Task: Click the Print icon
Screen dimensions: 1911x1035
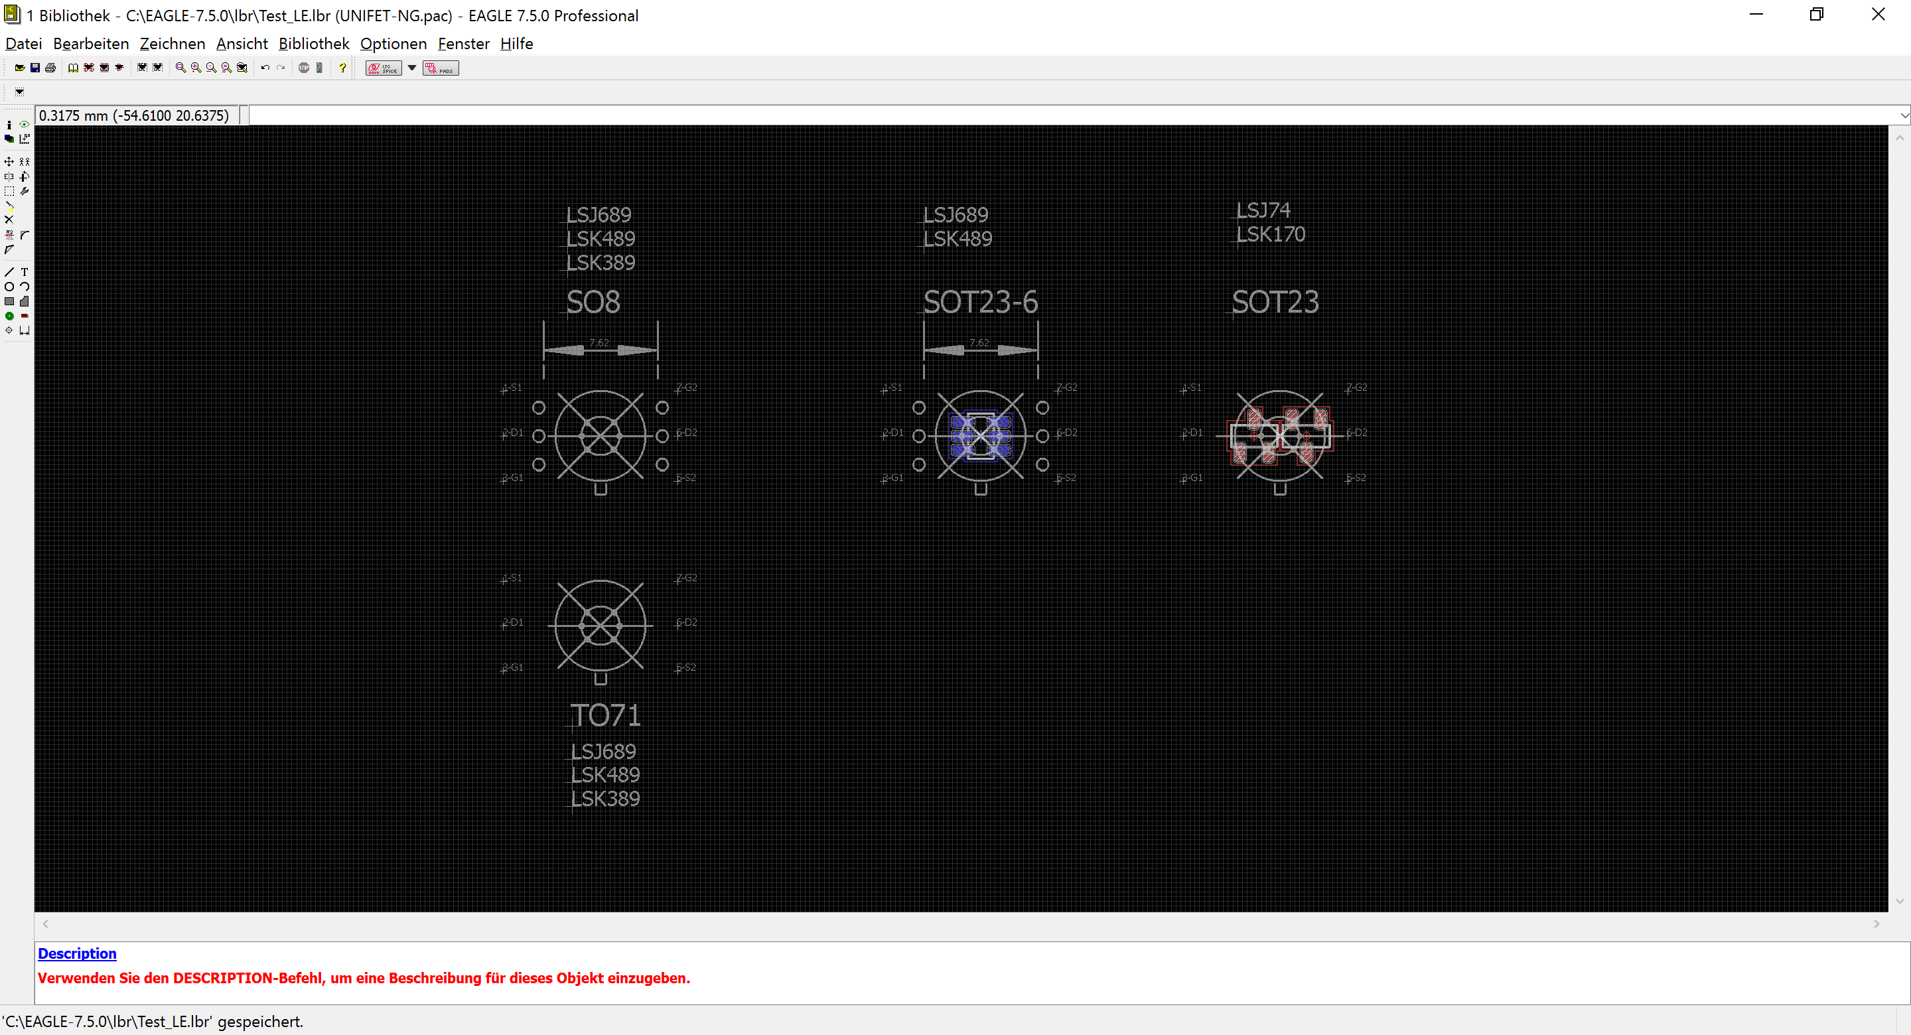Action: tap(50, 68)
